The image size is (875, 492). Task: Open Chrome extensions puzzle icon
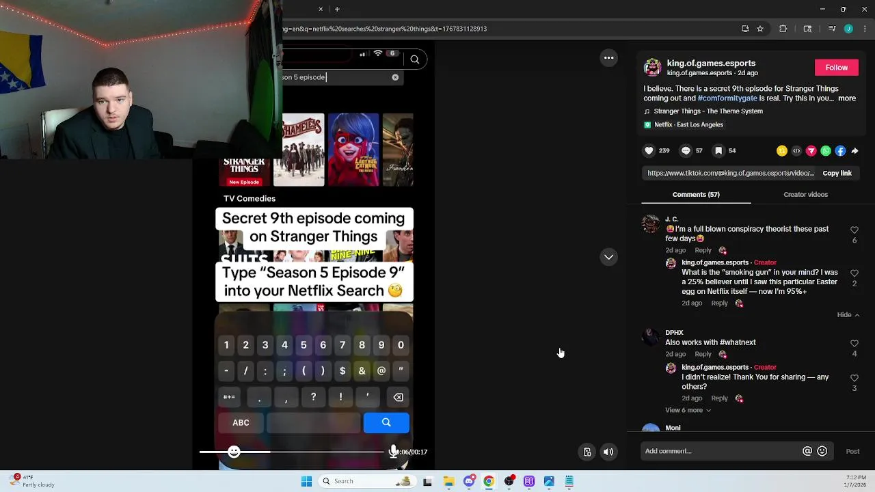tap(783, 29)
